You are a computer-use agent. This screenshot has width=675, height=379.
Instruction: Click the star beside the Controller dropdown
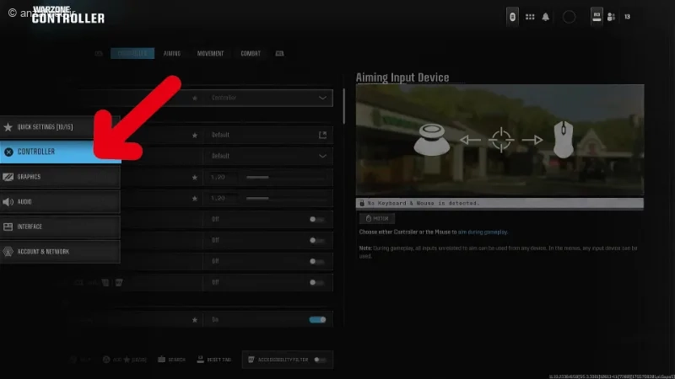coord(195,98)
